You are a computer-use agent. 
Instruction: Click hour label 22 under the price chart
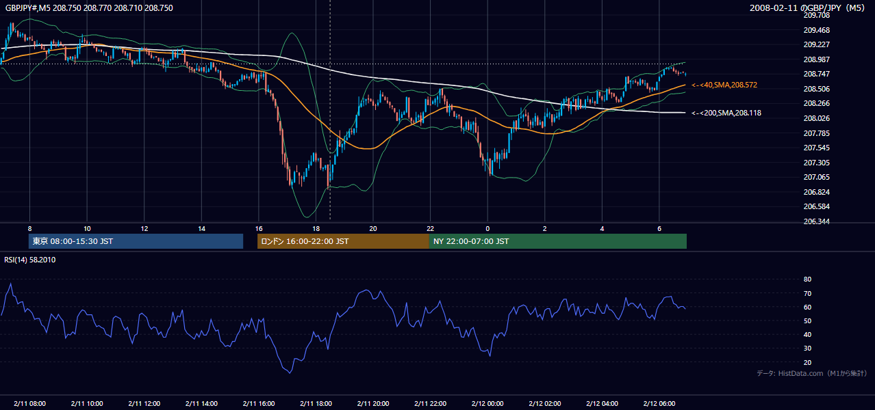click(430, 228)
